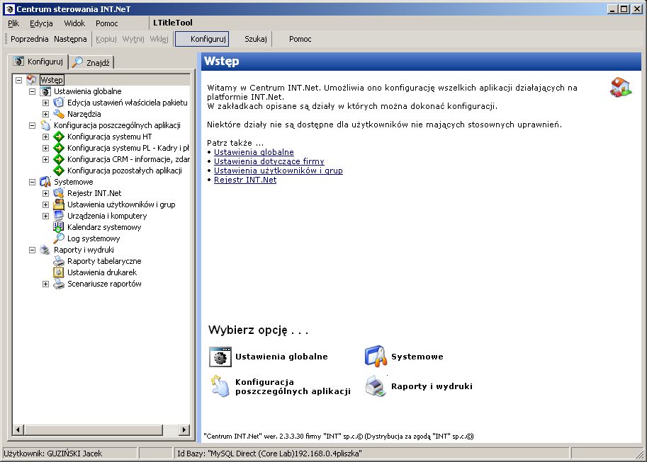Expand the Scenariusze raportów node
The image size is (647, 462).
(x=46, y=284)
